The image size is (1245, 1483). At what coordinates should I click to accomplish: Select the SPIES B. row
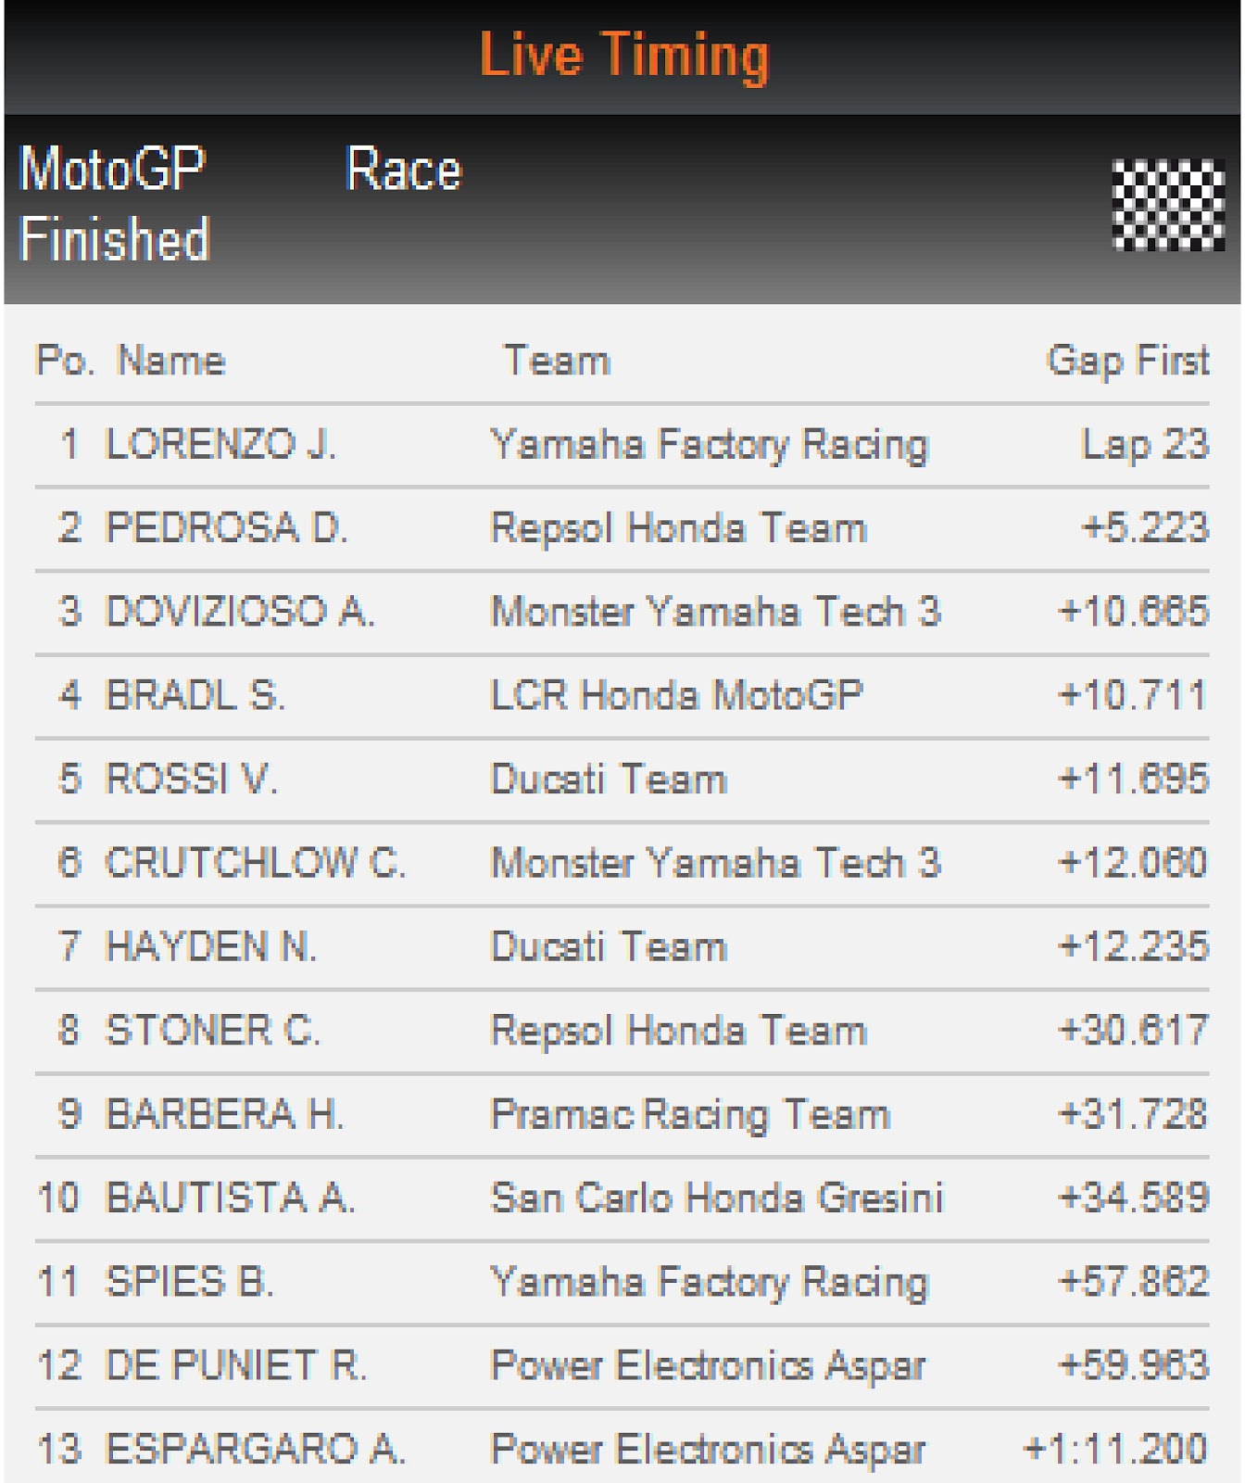(622, 1282)
